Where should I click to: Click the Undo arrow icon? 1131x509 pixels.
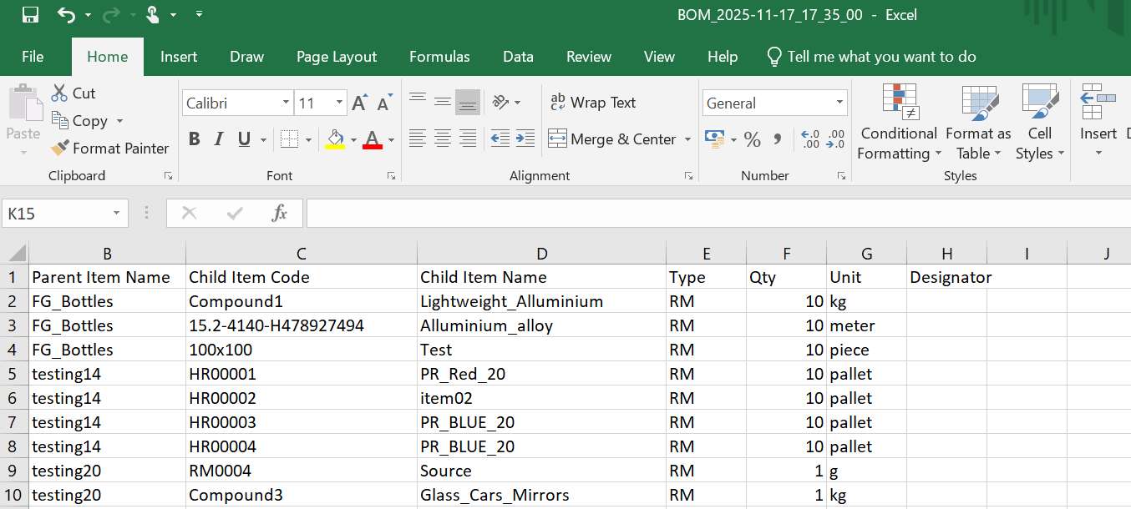pyautogui.click(x=66, y=15)
